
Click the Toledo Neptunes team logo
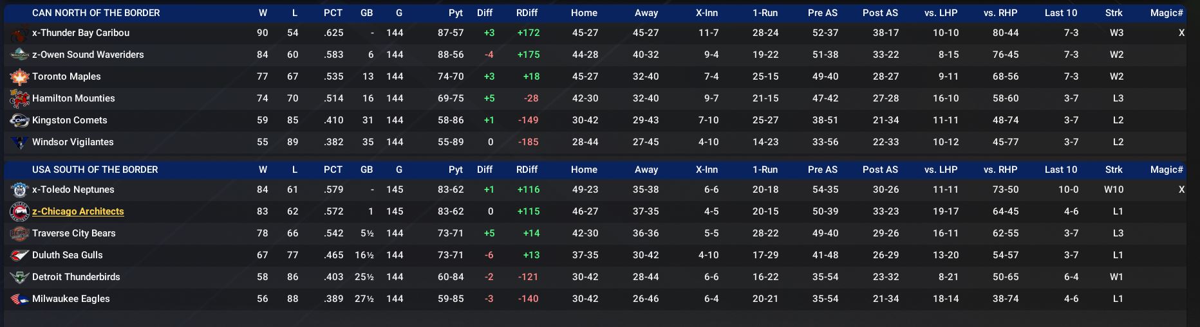click(x=19, y=190)
